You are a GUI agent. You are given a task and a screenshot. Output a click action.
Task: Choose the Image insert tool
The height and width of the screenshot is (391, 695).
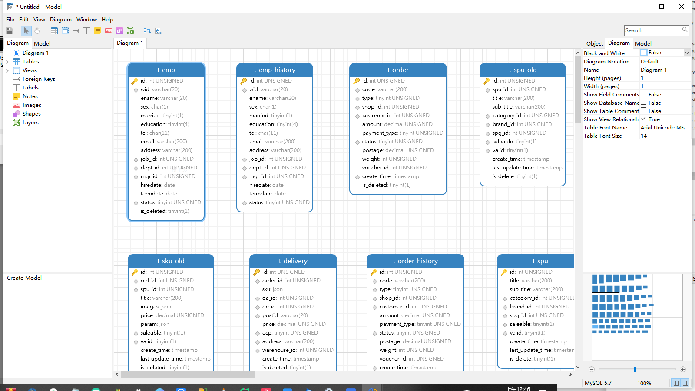point(109,31)
